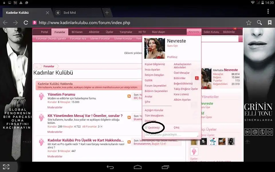Open the Bildirimler notifications menu
The height and width of the screenshot is (172, 275).
point(229,32)
